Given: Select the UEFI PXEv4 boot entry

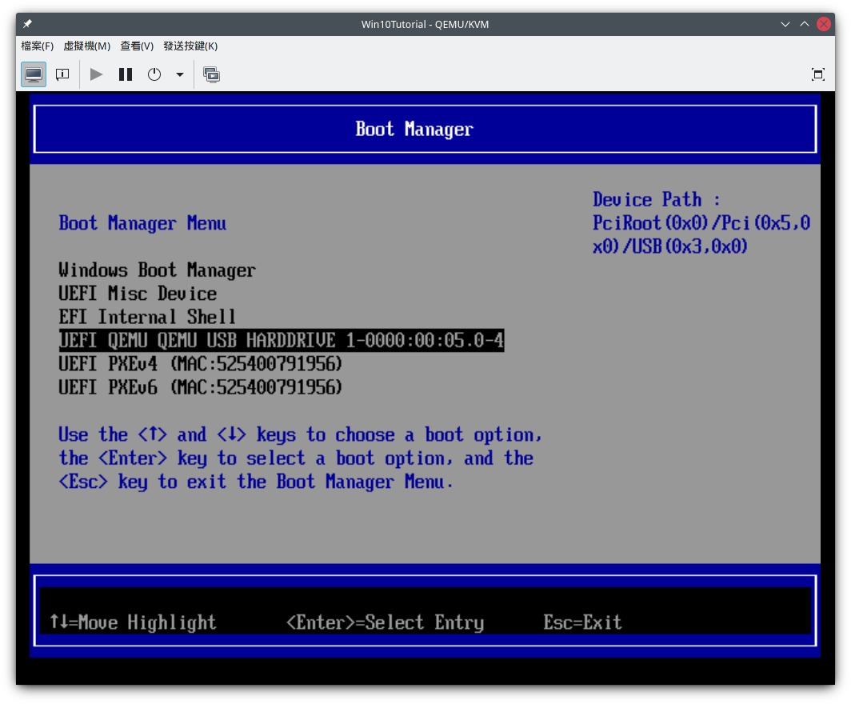Looking at the screenshot, I should tap(200, 364).
